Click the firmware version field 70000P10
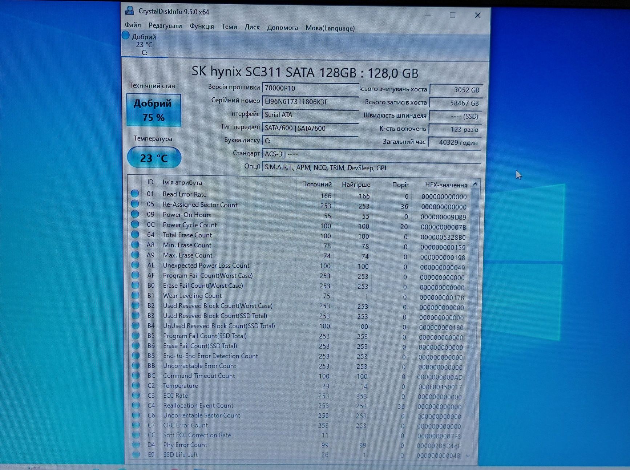This screenshot has height=470, width=630. [310, 88]
